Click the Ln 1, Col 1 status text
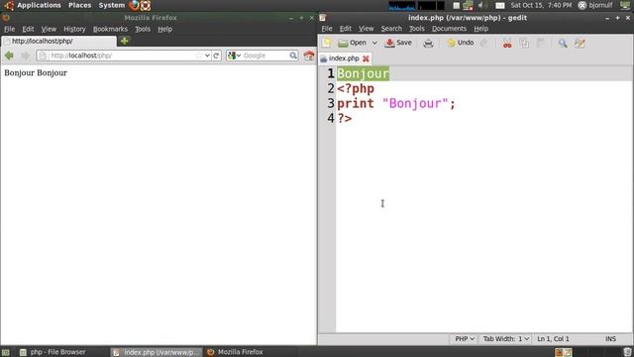This screenshot has width=634, height=357. point(553,339)
